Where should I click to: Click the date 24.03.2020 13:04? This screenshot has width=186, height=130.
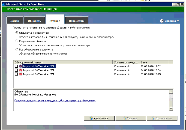point(151,70)
